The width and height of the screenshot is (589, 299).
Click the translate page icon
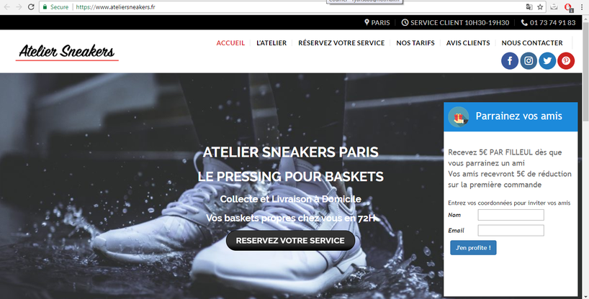[529, 6]
